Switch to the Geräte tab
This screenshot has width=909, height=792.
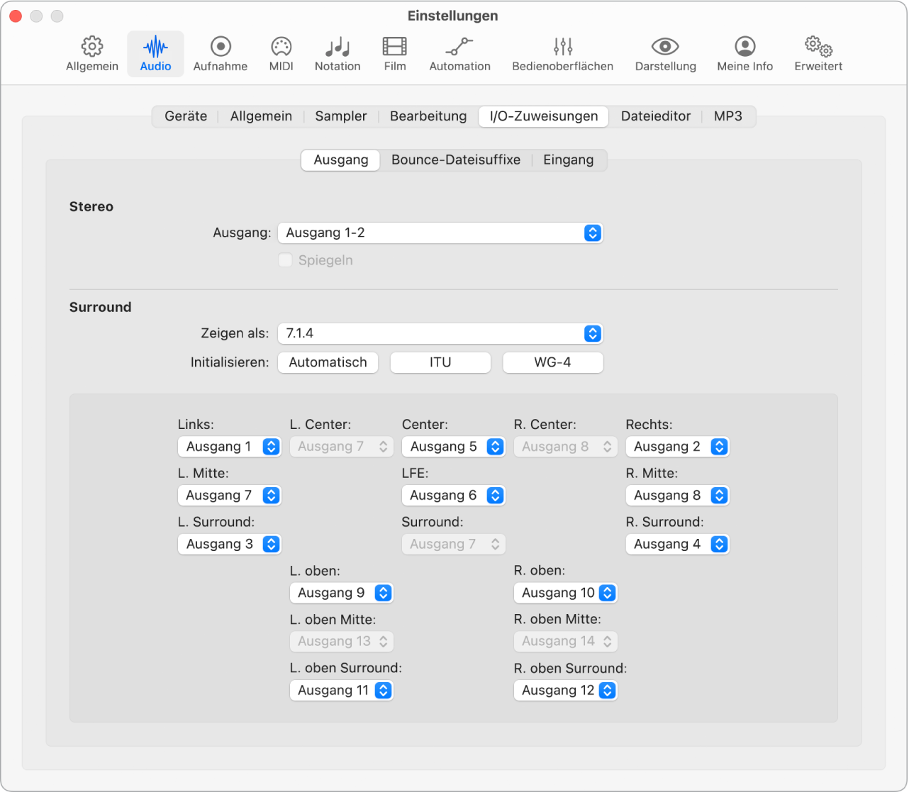tap(186, 116)
